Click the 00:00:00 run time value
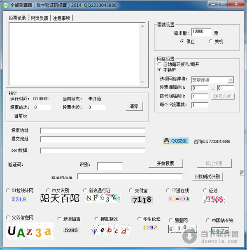247x250 pixels. pos(41,99)
